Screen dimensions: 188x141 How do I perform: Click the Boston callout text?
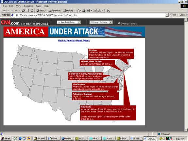tap(111, 54)
